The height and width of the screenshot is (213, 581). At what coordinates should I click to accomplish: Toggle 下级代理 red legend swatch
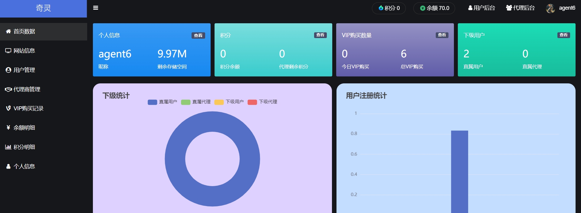tap(252, 102)
